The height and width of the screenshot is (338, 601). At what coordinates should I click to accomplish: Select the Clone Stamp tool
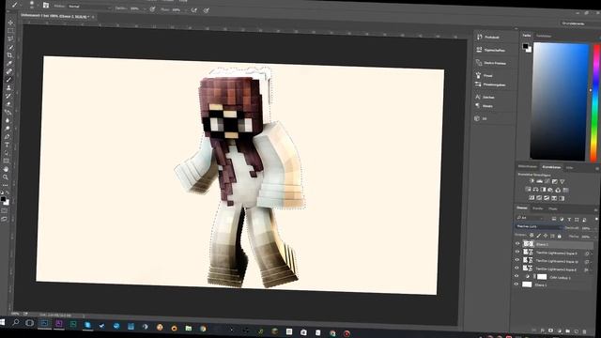pyautogui.click(x=8, y=87)
